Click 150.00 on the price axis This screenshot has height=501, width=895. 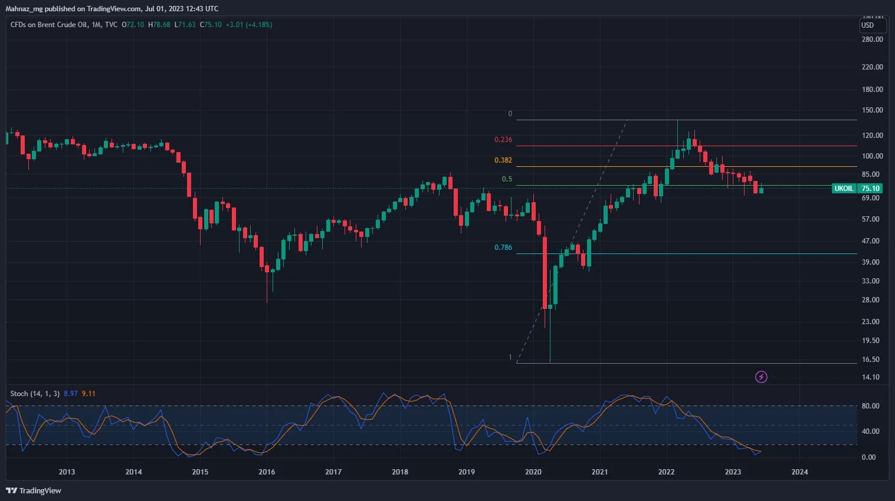click(872, 110)
